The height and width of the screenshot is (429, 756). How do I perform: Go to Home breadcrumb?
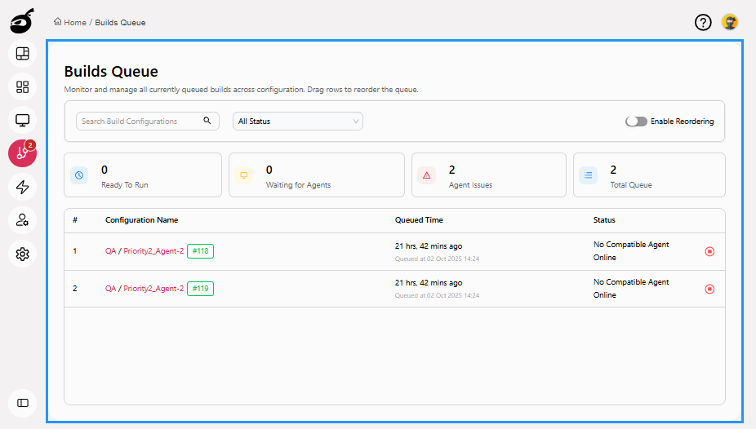(x=74, y=22)
